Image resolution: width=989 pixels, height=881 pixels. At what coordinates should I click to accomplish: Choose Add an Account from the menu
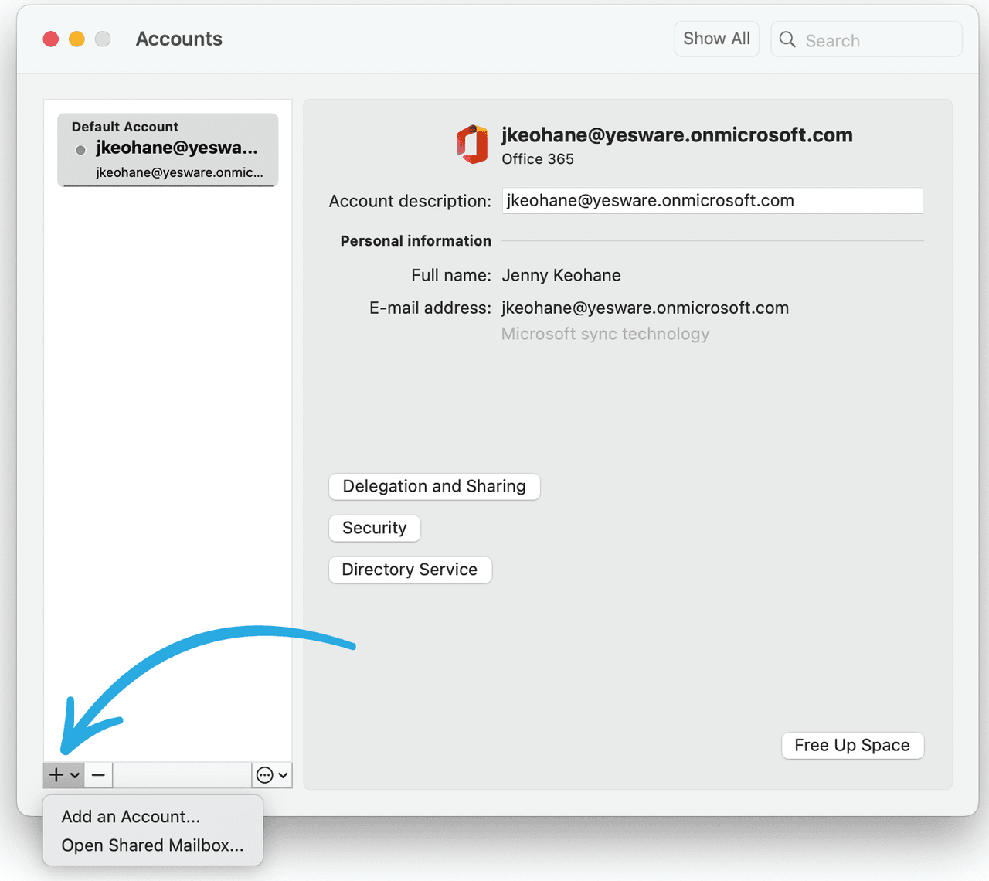pos(131,816)
